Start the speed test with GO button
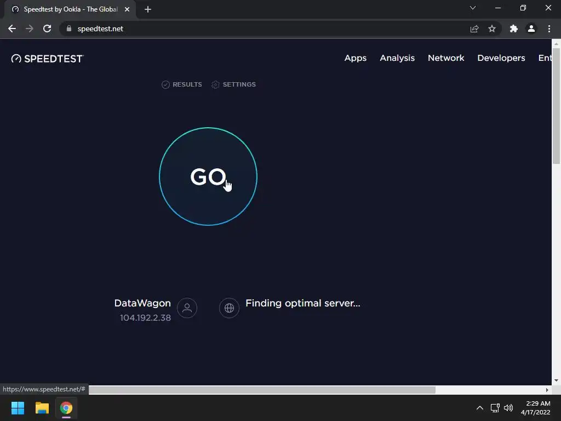This screenshot has width=561, height=421. tap(208, 177)
